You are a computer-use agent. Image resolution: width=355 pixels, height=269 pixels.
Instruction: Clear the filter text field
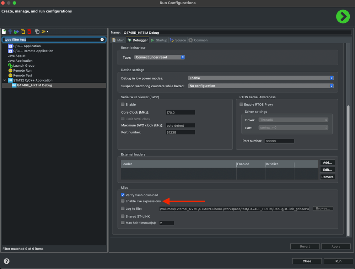tap(102, 39)
